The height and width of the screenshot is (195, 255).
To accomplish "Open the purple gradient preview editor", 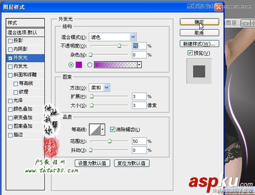I will [116, 65].
